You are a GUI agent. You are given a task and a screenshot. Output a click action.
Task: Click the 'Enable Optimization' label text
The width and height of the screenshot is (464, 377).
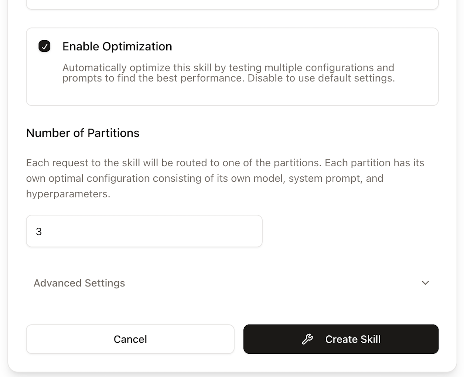[x=117, y=47]
